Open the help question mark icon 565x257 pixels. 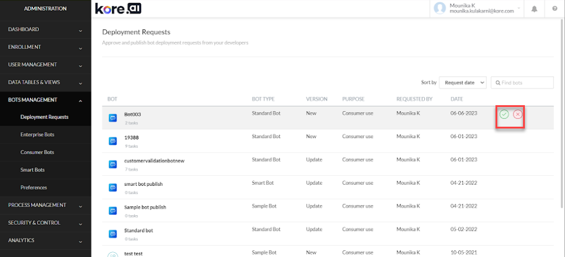[x=554, y=8]
